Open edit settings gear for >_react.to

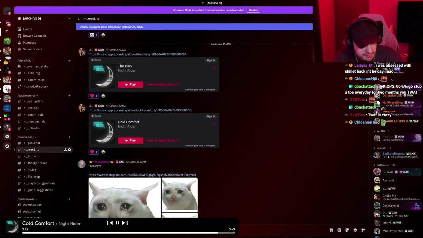(x=69, y=150)
